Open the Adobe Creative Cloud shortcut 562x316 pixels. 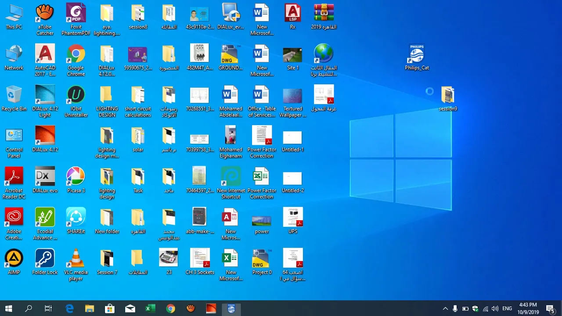[x=14, y=224]
